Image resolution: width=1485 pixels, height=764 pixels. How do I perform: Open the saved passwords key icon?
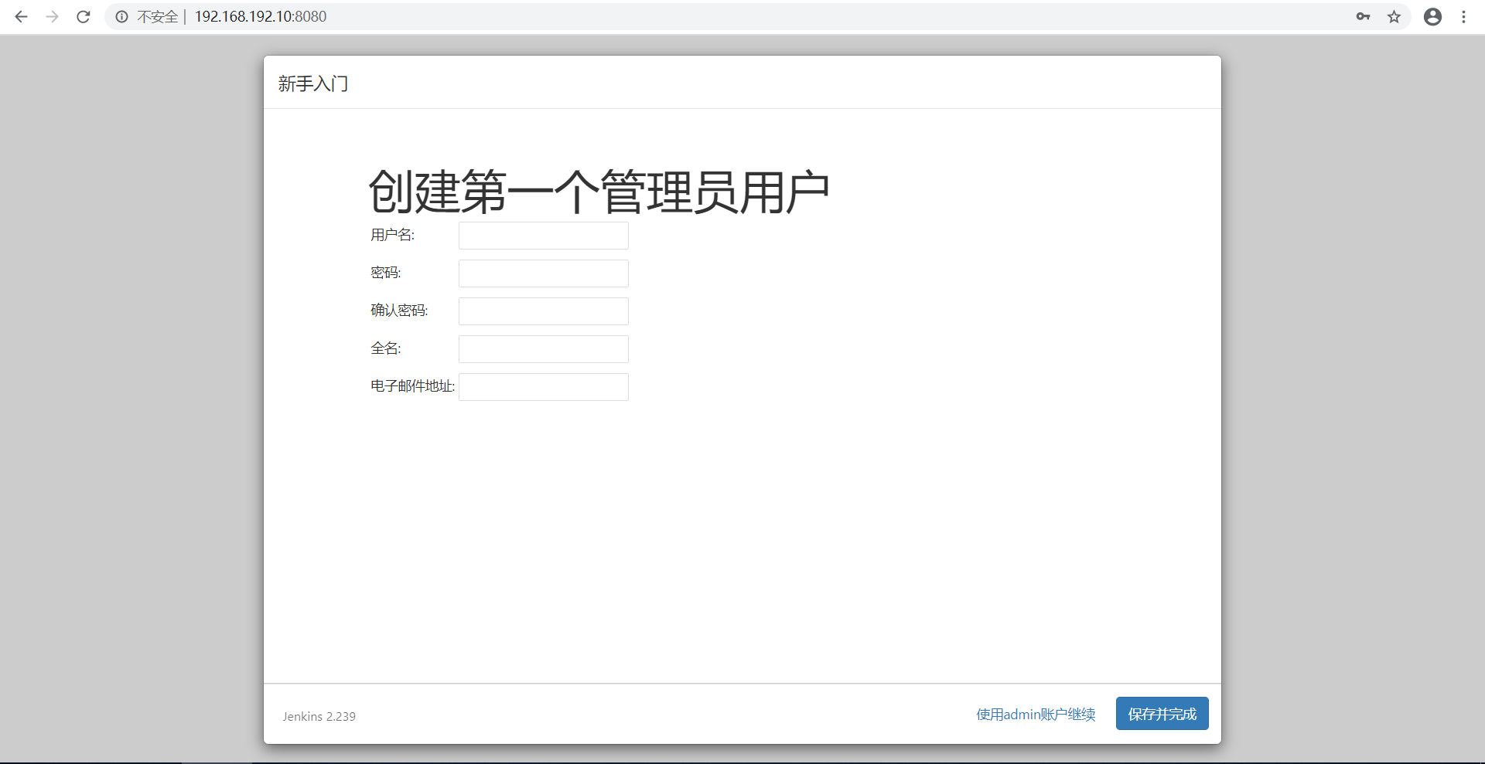1363,16
